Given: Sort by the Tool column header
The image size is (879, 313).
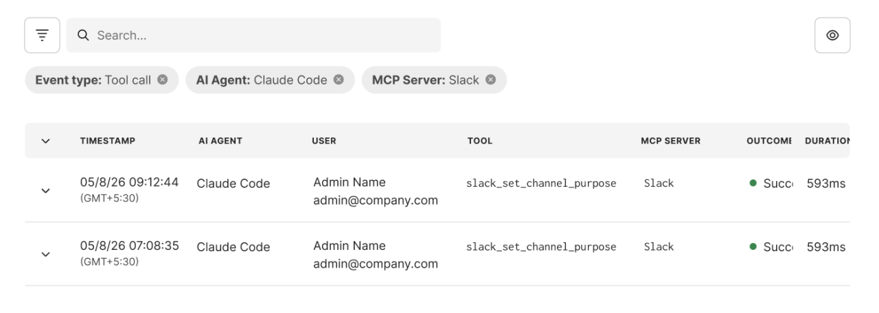Looking at the screenshot, I should (x=480, y=141).
